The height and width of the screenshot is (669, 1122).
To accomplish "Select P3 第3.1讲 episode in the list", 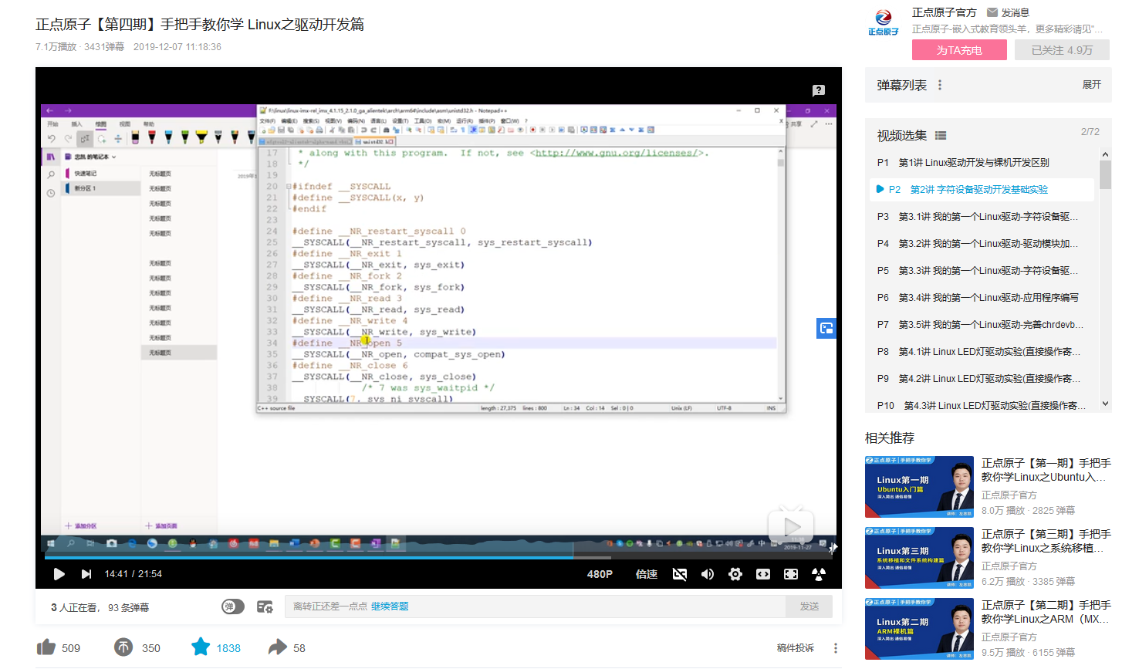I will (x=982, y=217).
